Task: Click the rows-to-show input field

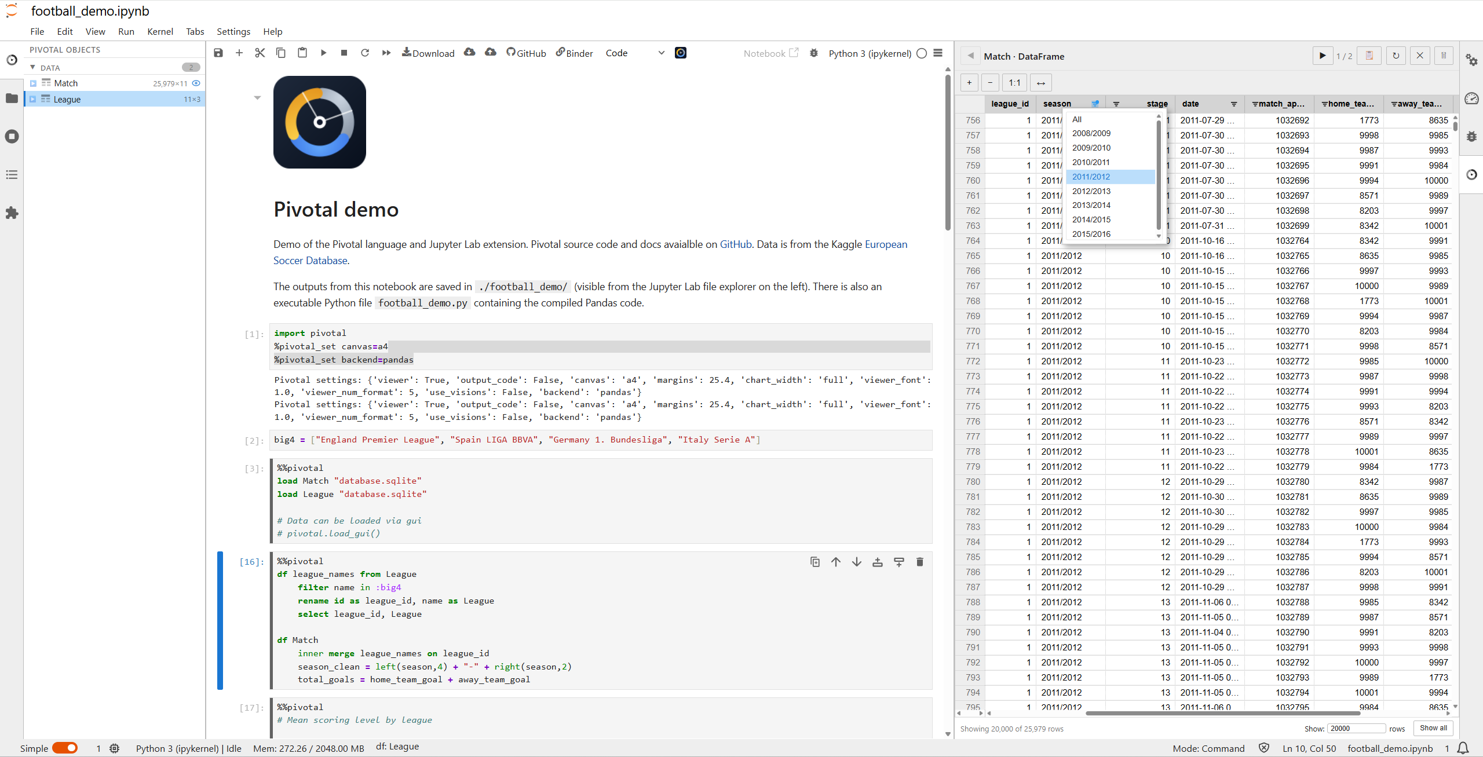Action: pos(1356,729)
